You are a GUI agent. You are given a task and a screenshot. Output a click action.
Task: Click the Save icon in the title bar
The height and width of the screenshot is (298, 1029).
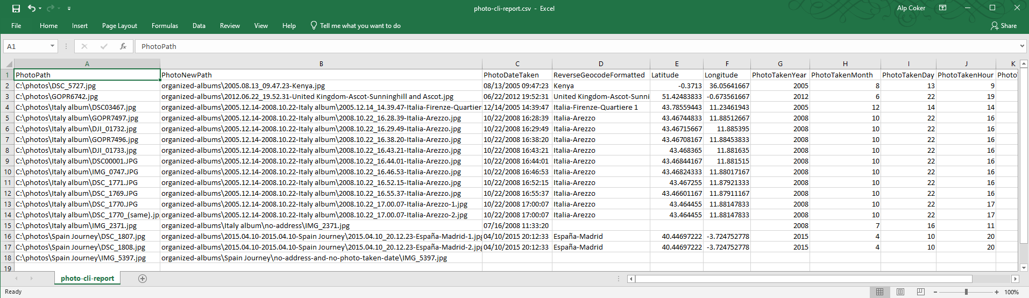(16, 9)
